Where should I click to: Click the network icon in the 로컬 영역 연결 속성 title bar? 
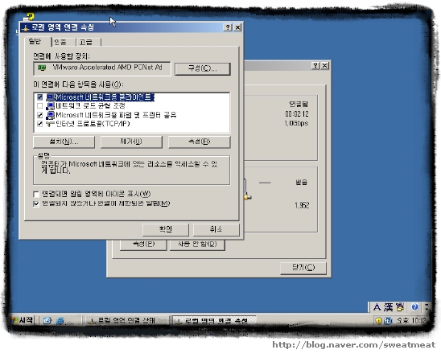26,27
